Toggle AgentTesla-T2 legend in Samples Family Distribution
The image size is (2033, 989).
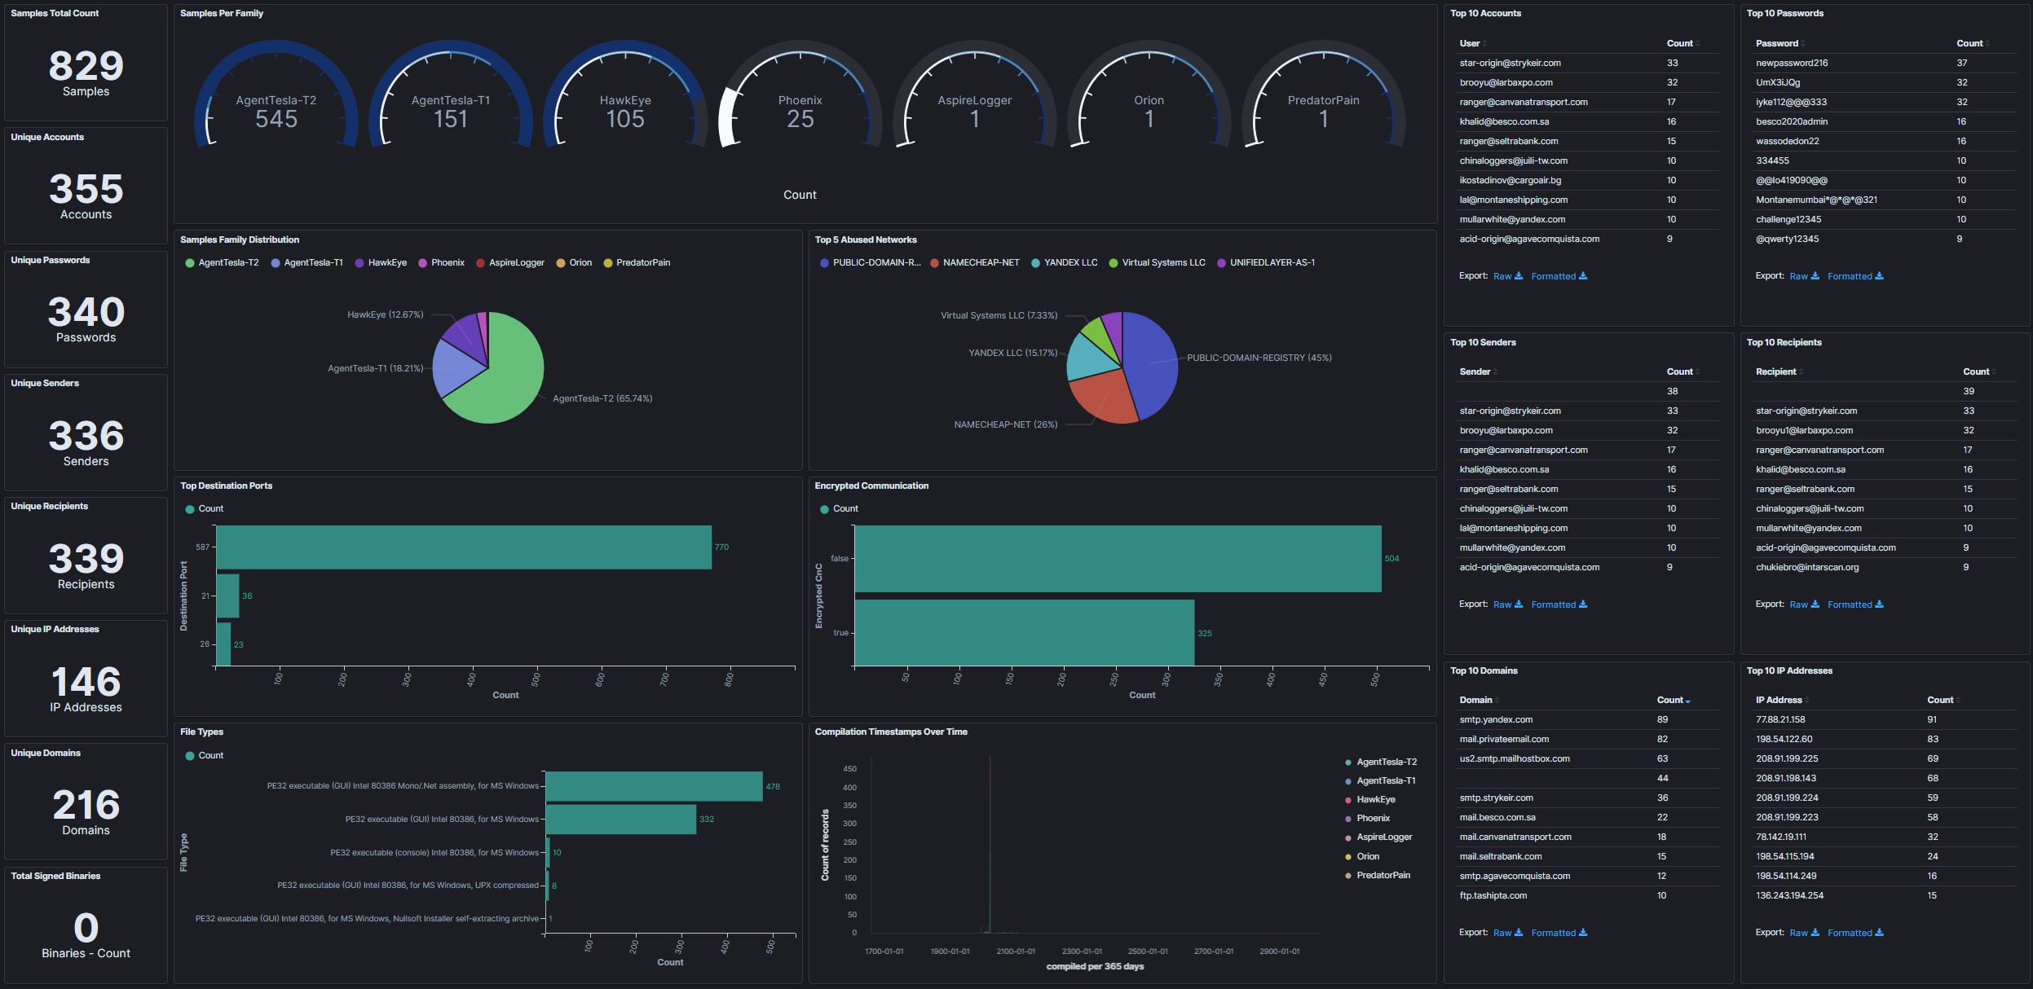pyautogui.click(x=222, y=262)
